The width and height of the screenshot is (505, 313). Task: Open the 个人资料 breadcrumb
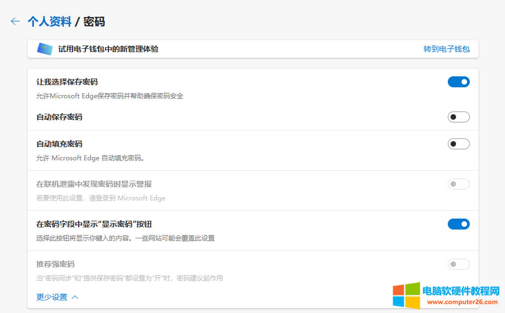point(50,21)
